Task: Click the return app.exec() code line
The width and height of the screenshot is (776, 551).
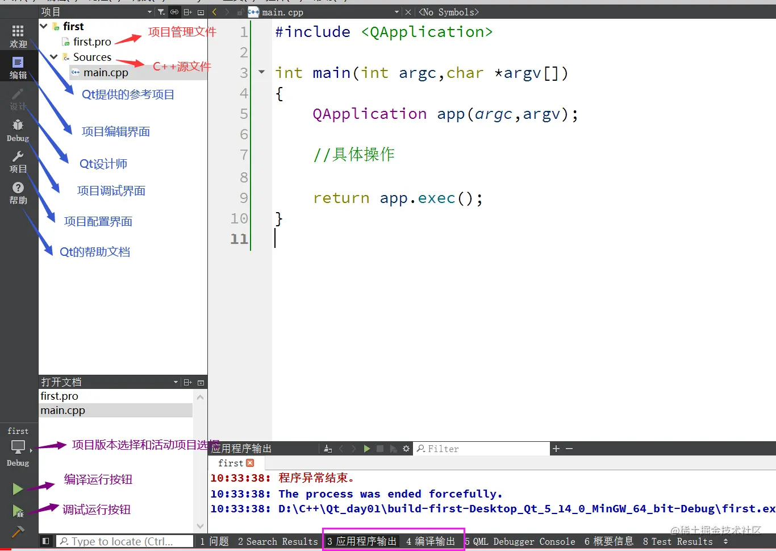Action: (398, 198)
